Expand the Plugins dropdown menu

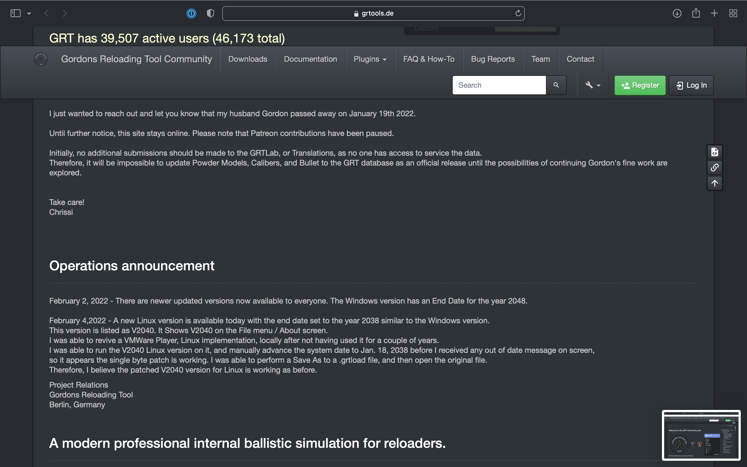click(370, 59)
